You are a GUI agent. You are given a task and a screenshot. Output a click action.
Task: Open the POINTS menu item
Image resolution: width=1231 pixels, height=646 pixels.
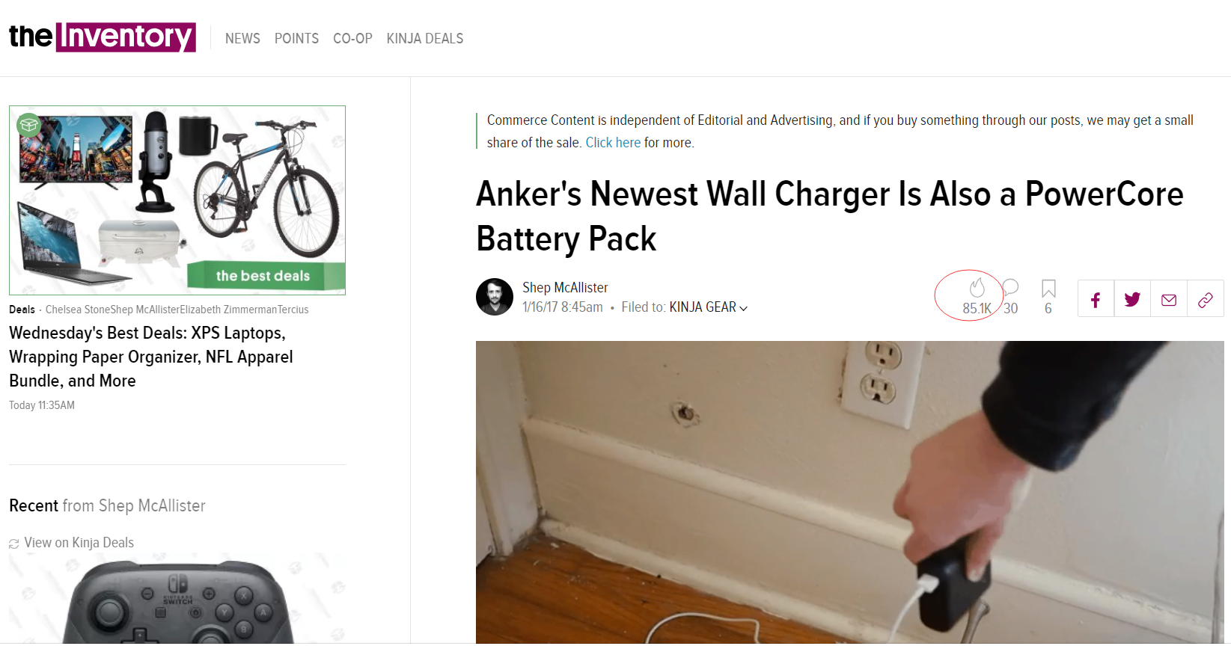tap(296, 38)
